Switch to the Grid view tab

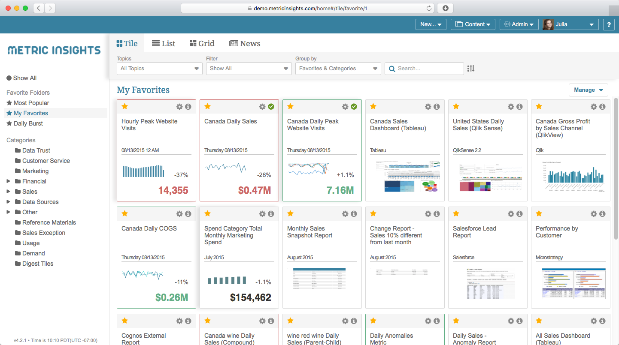202,43
